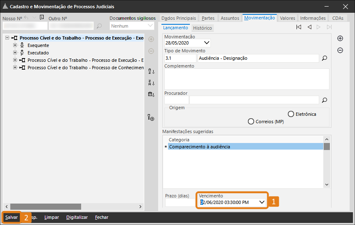Sort tree ascending with A-Z icon
355x225 pixels.
tap(151, 71)
